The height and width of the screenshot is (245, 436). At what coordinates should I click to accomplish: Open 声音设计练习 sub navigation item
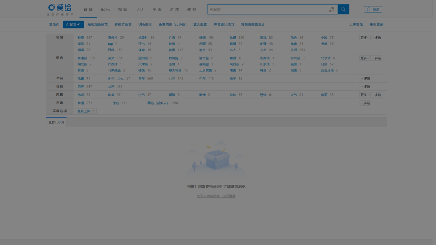tap(224, 25)
